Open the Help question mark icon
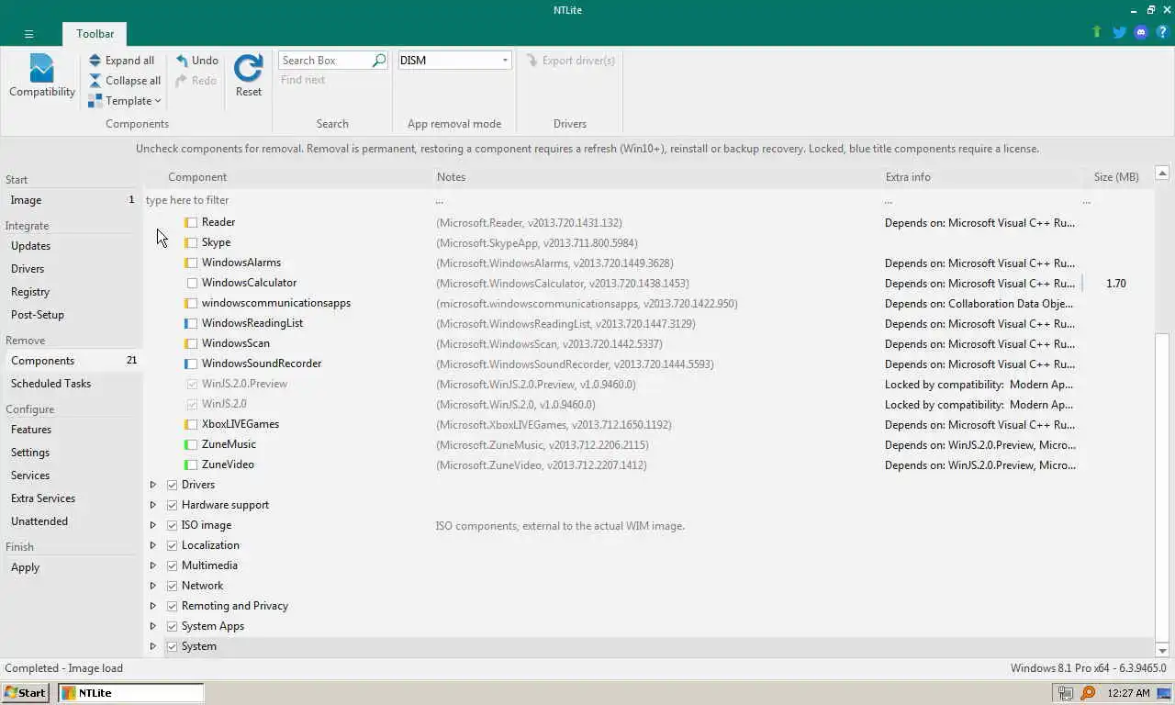1175x705 pixels. (x=1162, y=32)
